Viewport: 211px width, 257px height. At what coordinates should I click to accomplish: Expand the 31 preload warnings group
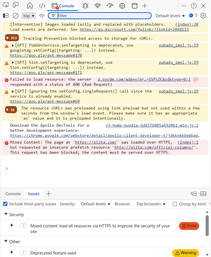(x=11, y=110)
